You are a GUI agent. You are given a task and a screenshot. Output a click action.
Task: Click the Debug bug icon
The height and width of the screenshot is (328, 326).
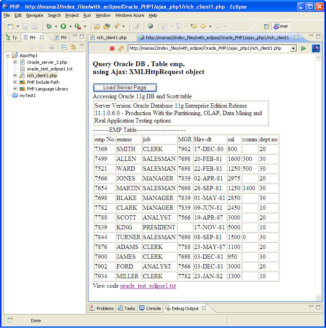pyautogui.click(x=49, y=26)
